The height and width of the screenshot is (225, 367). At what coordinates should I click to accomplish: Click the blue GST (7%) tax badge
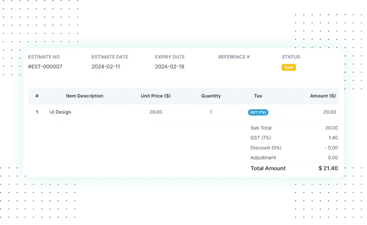coord(258,112)
